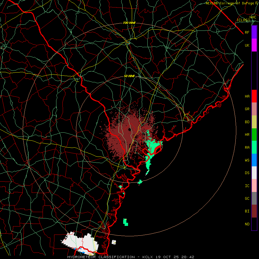Click the pink-brown GR legend swatch
Viewport: 259px width, 259px height.
tap(254, 109)
